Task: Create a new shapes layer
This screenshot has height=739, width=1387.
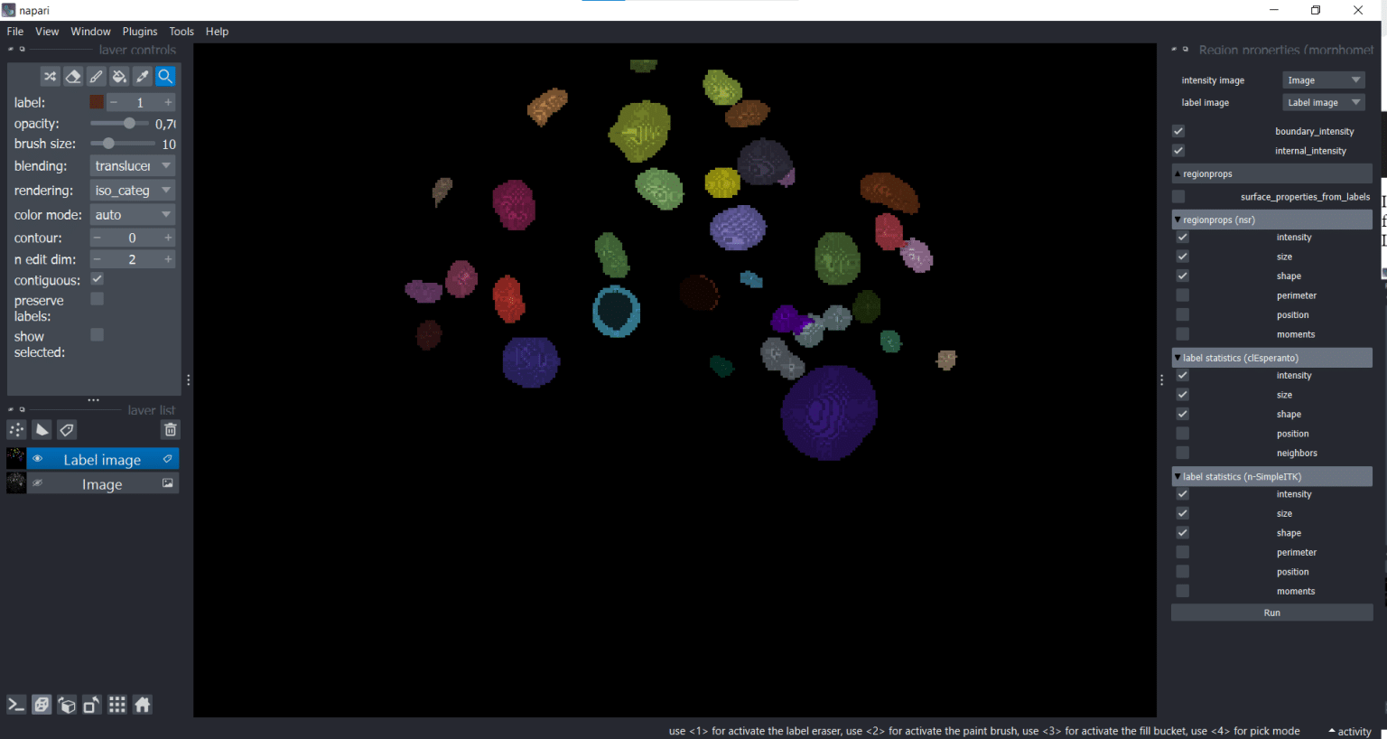Action: [x=42, y=430]
